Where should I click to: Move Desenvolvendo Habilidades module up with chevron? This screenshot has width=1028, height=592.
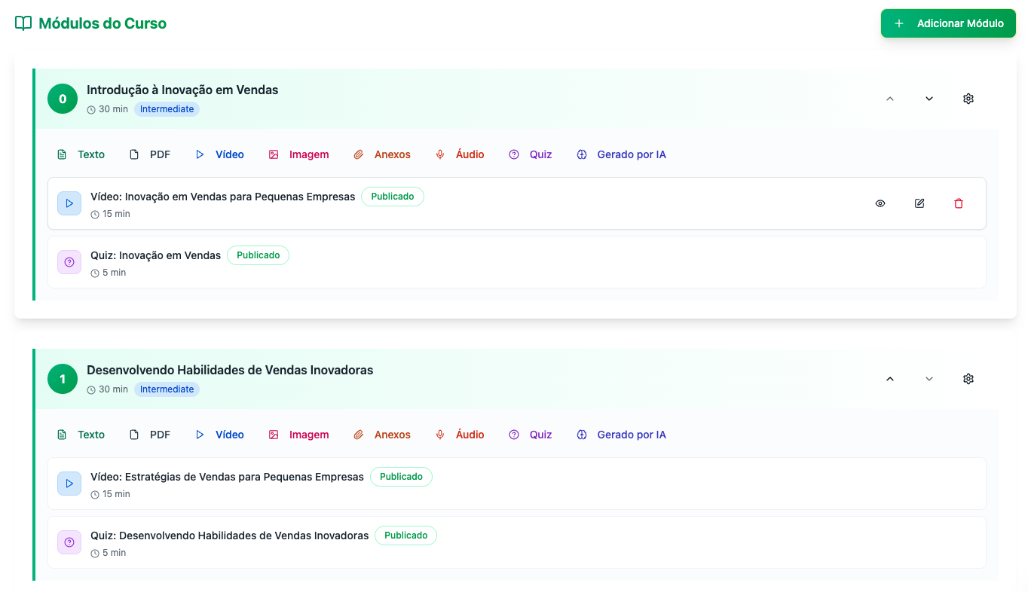pos(890,379)
